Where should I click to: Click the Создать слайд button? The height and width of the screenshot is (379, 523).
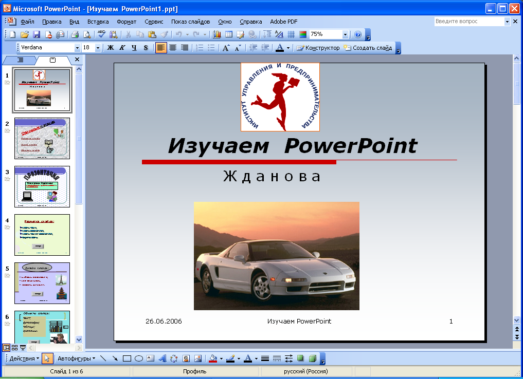pyautogui.click(x=368, y=48)
